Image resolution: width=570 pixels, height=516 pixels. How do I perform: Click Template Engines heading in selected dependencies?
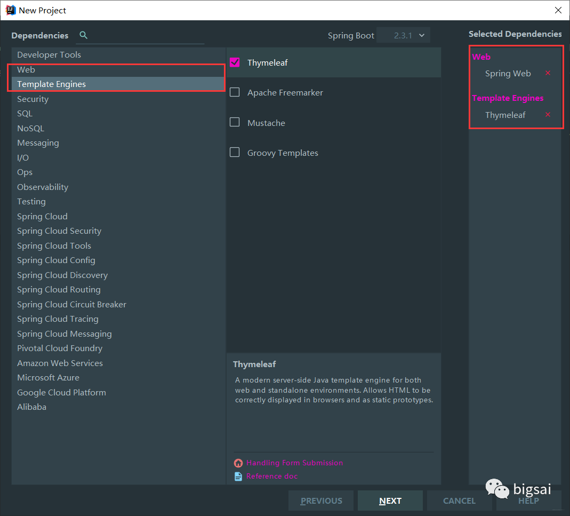point(508,98)
